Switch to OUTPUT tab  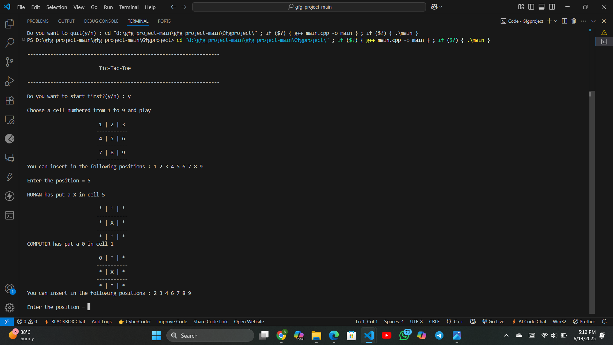pos(66,21)
